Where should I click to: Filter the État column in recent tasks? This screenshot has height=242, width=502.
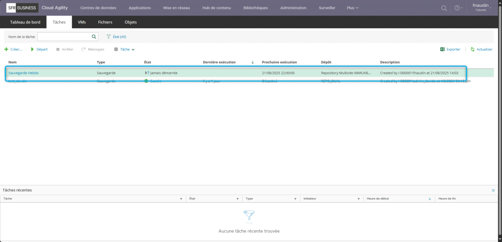point(238,199)
